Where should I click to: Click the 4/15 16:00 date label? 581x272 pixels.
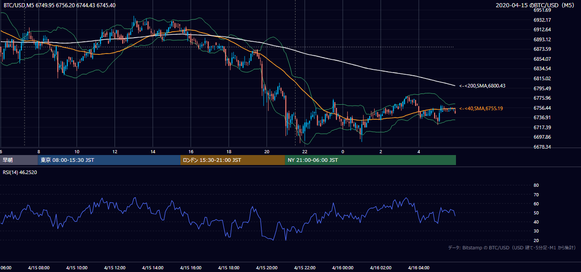(190, 268)
